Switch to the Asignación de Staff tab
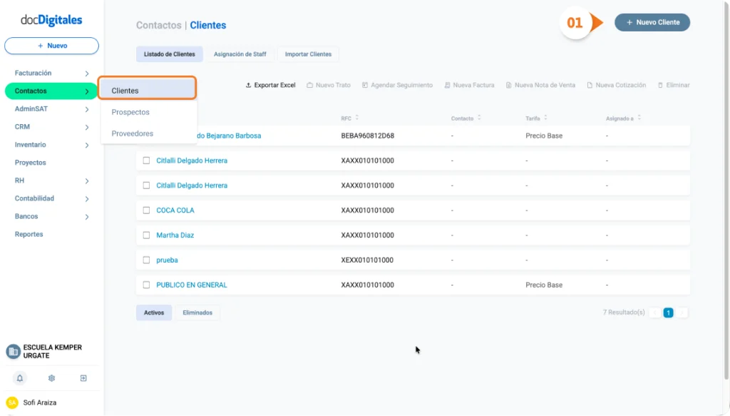 (240, 54)
